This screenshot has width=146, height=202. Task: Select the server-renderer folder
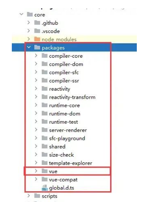click(x=68, y=130)
